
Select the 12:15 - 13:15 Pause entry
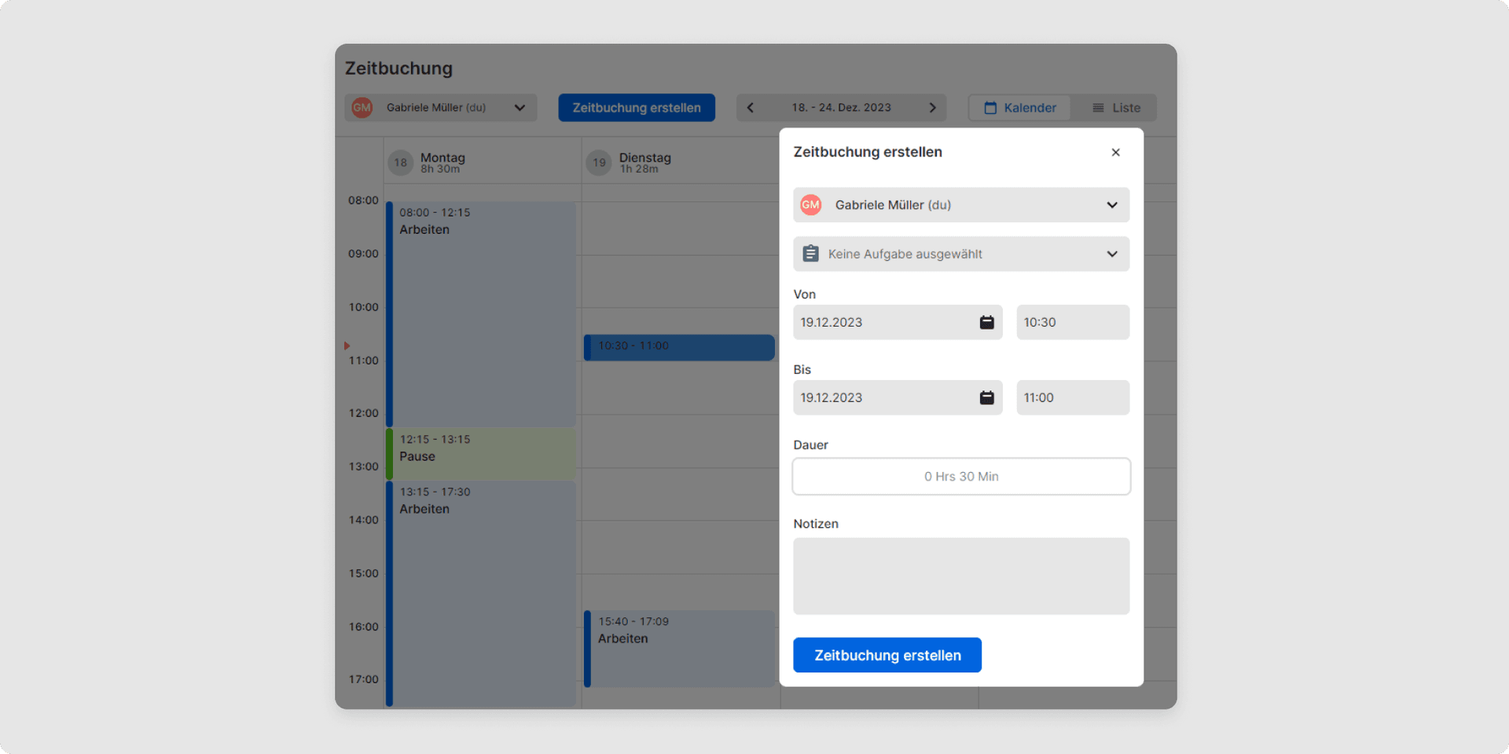click(x=481, y=454)
